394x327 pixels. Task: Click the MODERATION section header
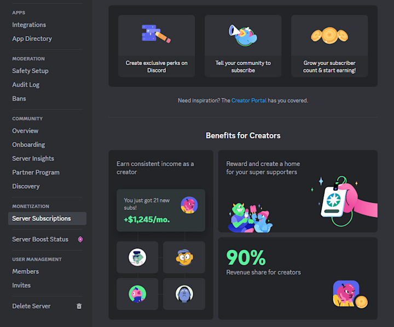28,59
